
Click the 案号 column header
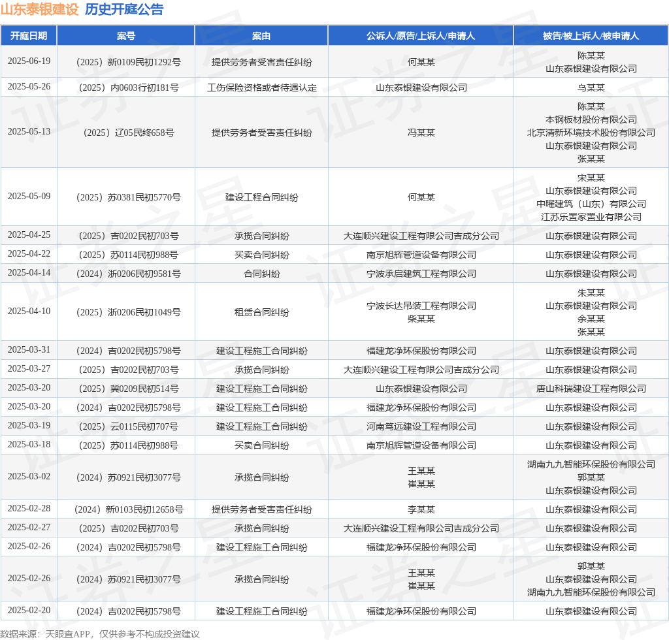[x=126, y=36]
